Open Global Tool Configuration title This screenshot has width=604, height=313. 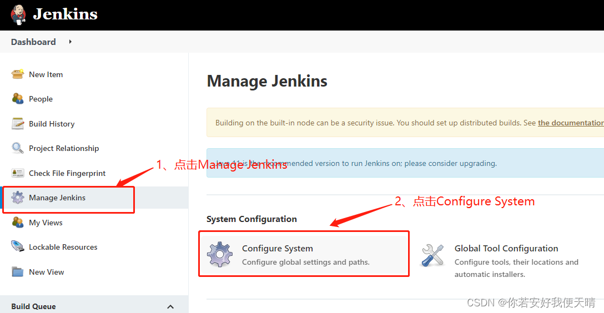[x=506, y=248]
